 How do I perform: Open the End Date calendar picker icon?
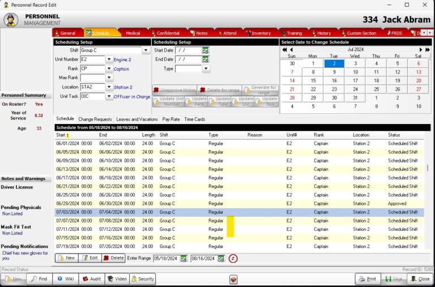coord(206,59)
